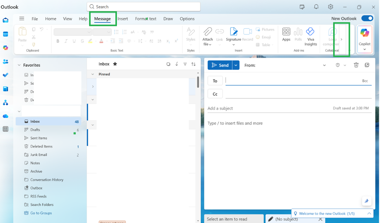Screen dimensions: 380x223
Task: Click message list vertical scrollbar
Action: [198, 82]
